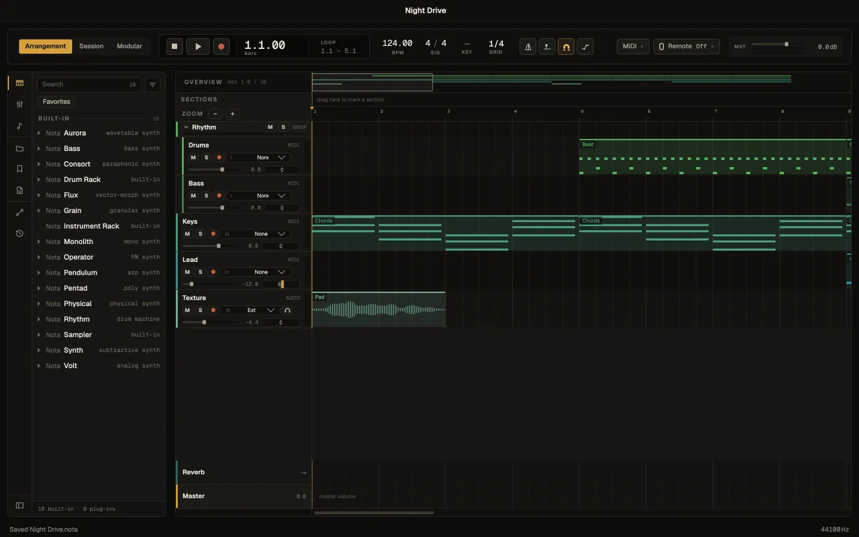The image size is (859, 537).
Task: Switch to the Modular view tab
Action: (129, 47)
